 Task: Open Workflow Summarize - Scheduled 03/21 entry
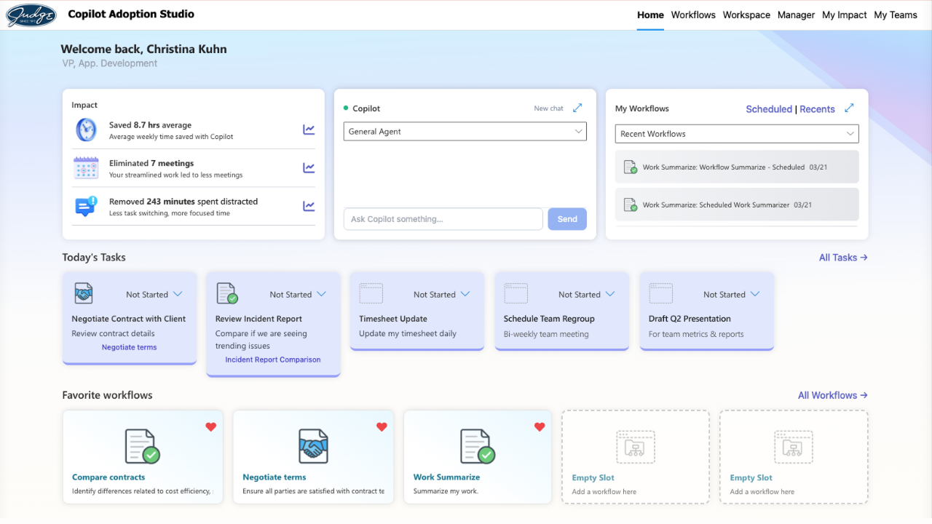(737, 167)
